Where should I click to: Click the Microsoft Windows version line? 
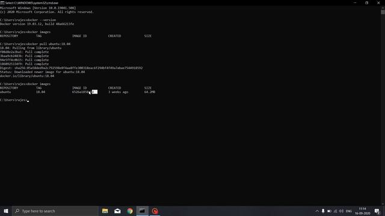[38, 8]
